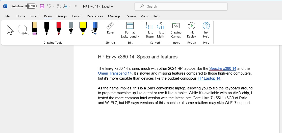Switch to the Insert tab
This screenshot has height=133, width=282.
click(x=35, y=16)
